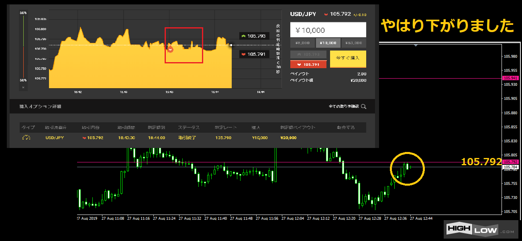
Task: Open 全ての取引を確認 all trades link
Action: [x=344, y=107]
